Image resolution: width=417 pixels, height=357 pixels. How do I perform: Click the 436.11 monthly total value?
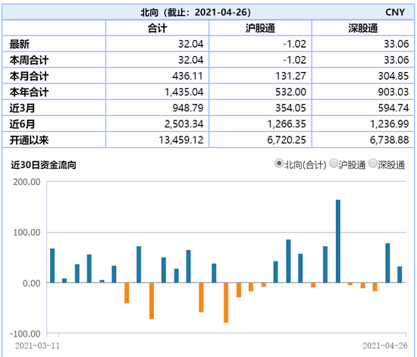click(187, 76)
